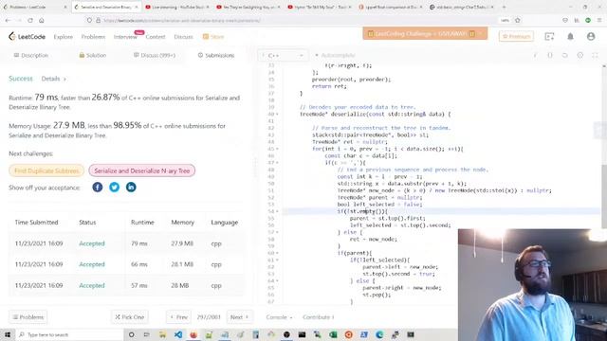The height and width of the screenshot is (341, 607).
Task: Click the curly braces format icon in editor
Action: tap(550, 55)
